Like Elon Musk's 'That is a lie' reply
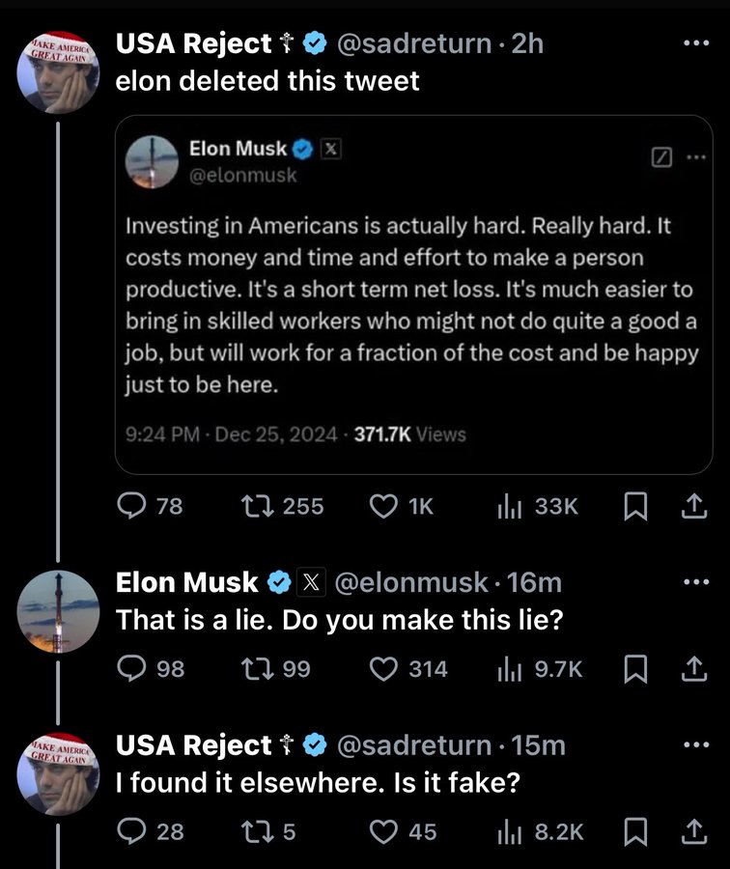Screen dimensions: 730x869 [384, 668]
